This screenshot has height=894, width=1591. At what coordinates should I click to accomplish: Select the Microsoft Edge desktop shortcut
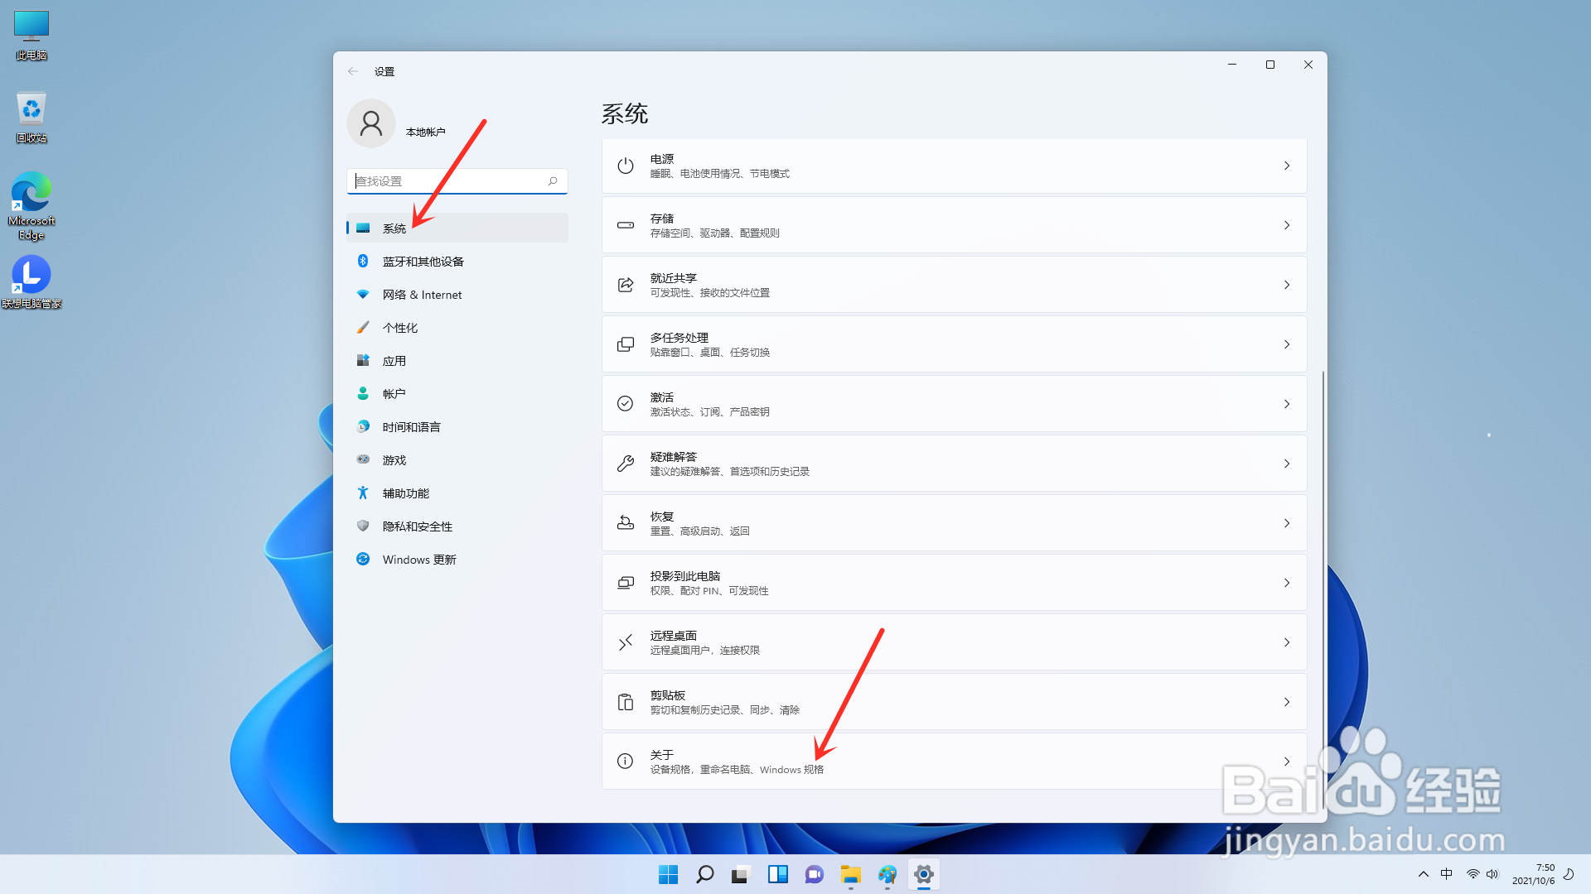[x=31, y=205]
